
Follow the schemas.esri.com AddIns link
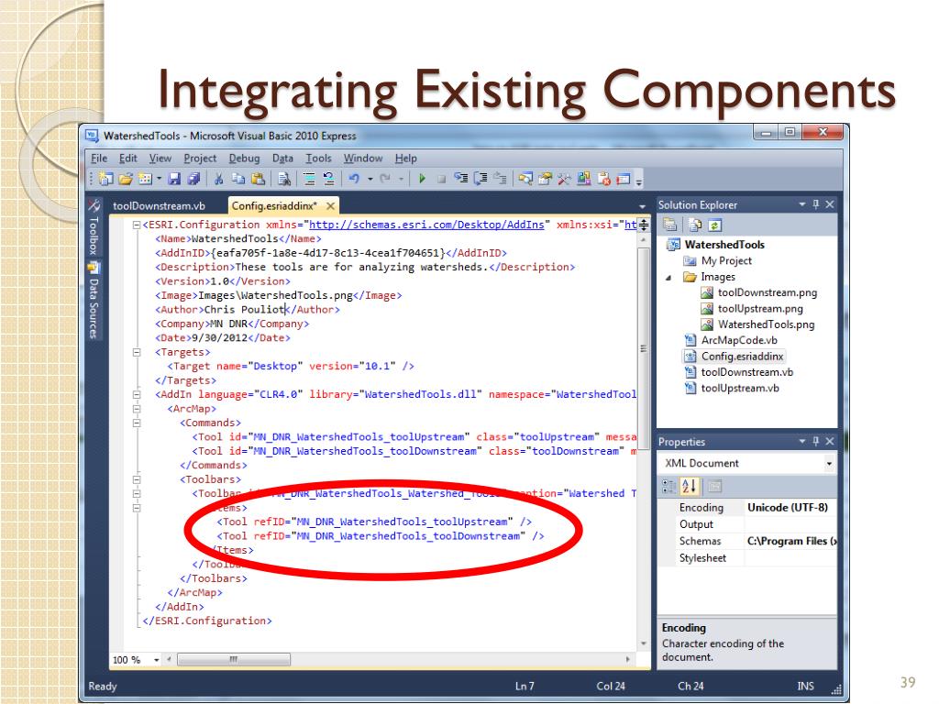point(426,225)
